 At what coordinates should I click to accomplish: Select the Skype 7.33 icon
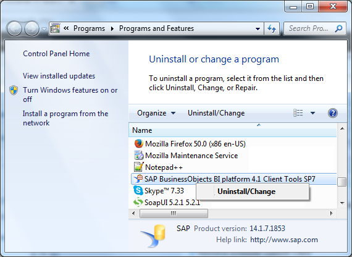point(138,190)
